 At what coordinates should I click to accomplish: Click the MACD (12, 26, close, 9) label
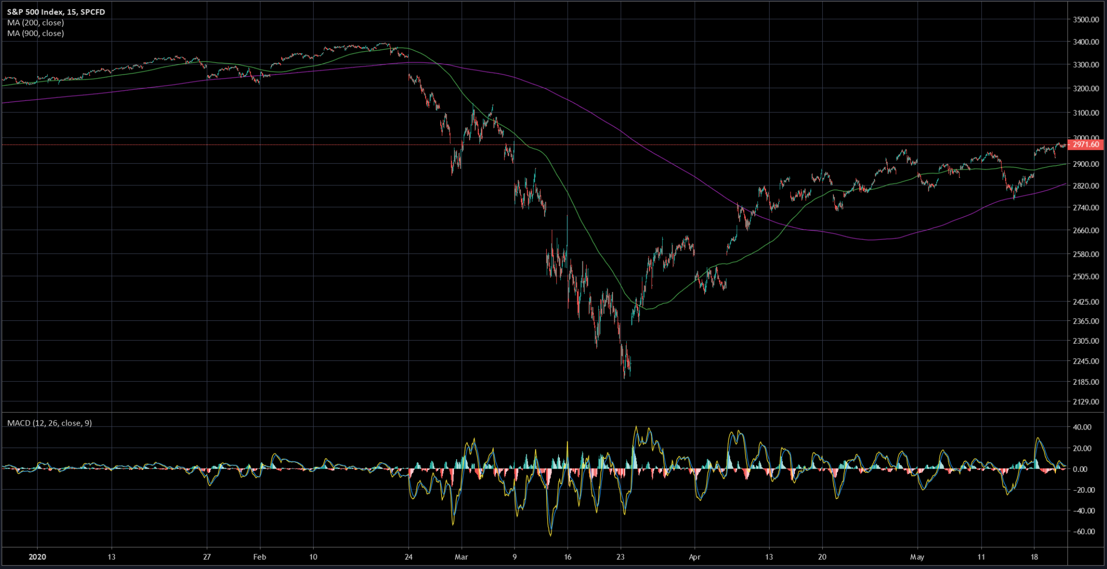(x=49, y=423)
